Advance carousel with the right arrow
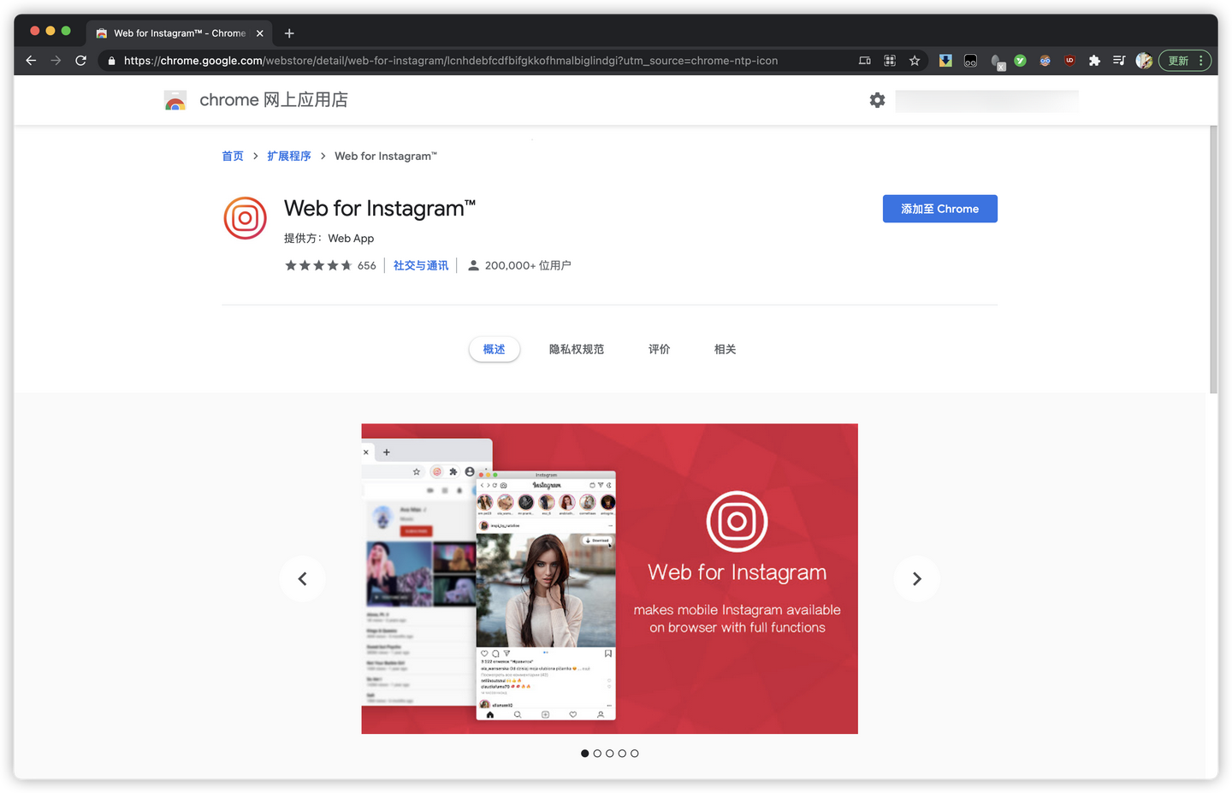Image resolution: width=1232 pixels, height=793 pixels. (x=916, y=578)
